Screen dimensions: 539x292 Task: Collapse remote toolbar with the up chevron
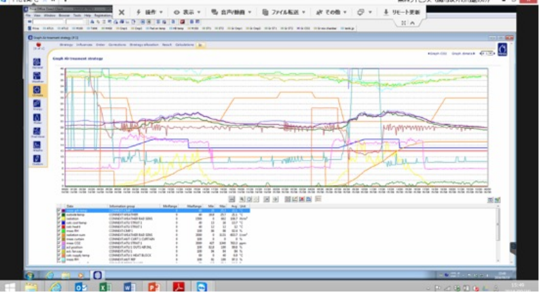[413, 23]
